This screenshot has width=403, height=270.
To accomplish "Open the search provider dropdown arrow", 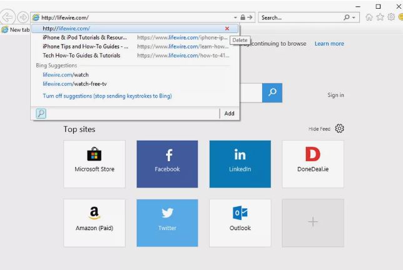I will tap(354, 17).
